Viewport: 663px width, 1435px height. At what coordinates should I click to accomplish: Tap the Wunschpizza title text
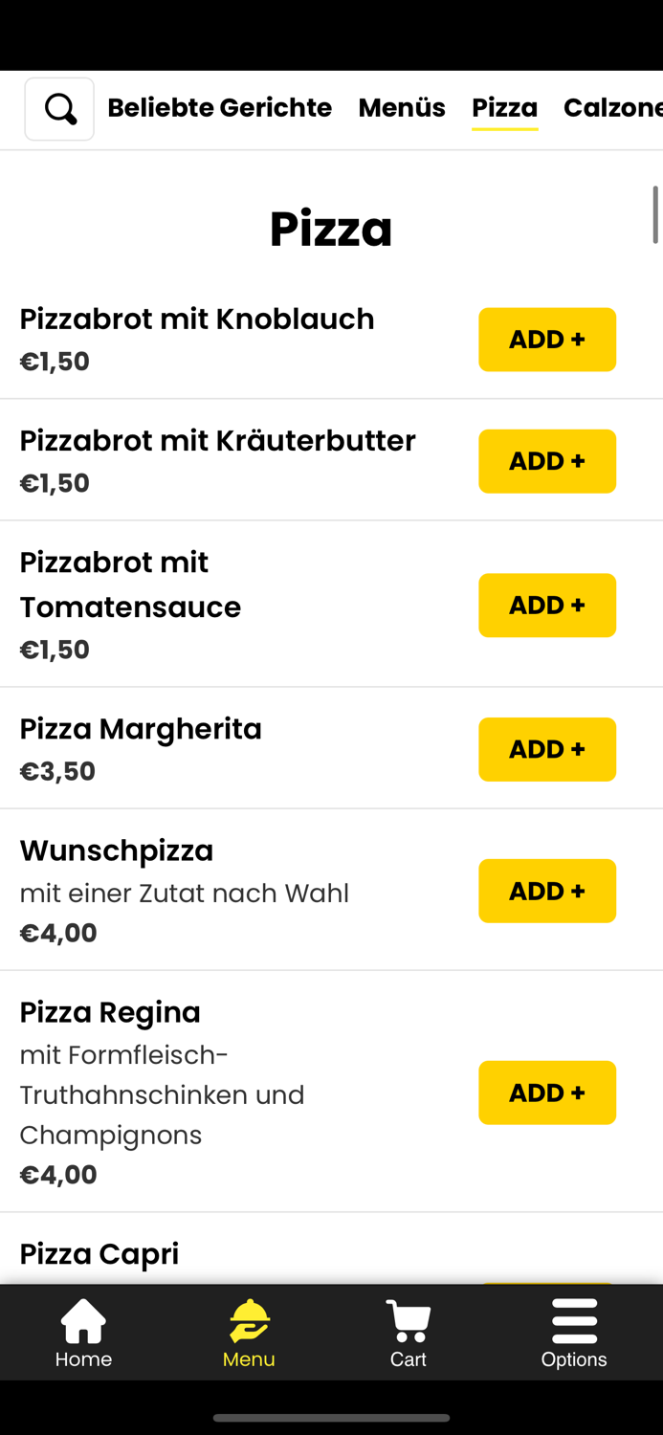[x=116, y=850]
